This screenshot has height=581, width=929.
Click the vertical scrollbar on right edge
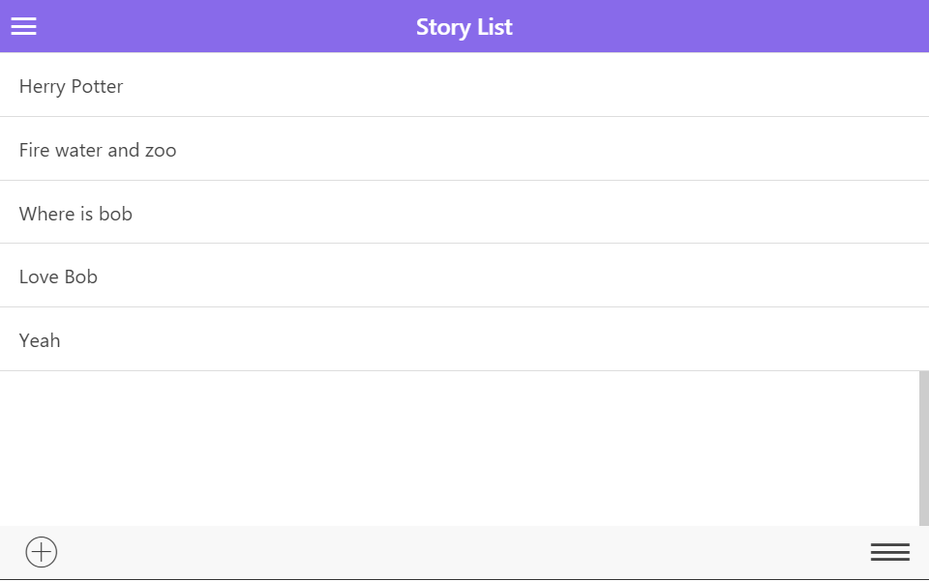point(923,448)
